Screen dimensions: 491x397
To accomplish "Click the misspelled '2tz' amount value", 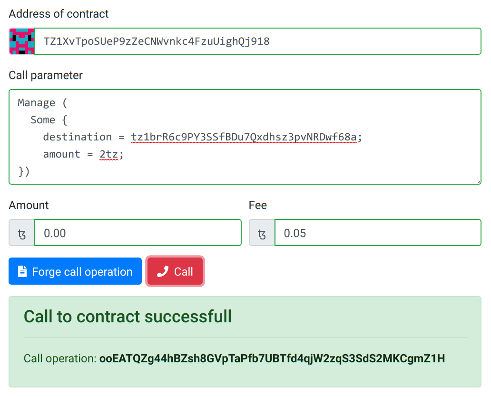I will (x=109, y=154).
